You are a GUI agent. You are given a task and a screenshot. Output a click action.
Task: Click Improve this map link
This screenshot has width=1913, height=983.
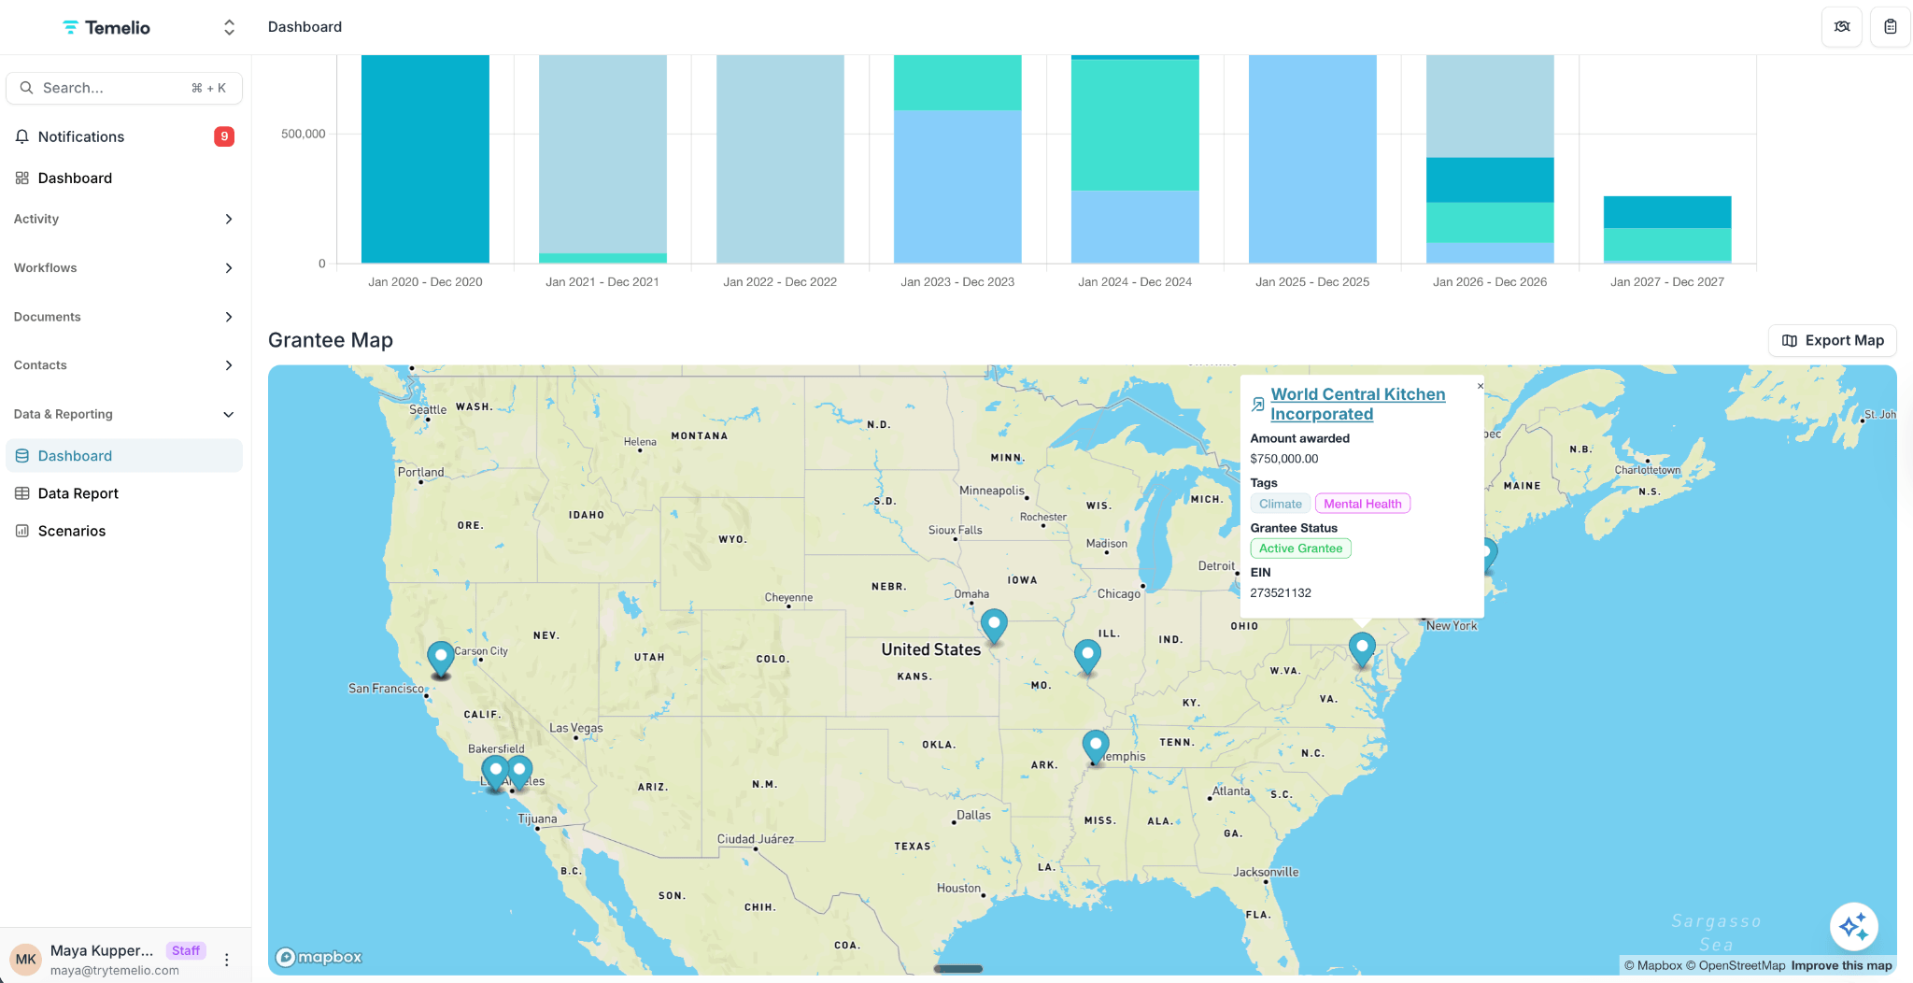[x=1841, y=965]
